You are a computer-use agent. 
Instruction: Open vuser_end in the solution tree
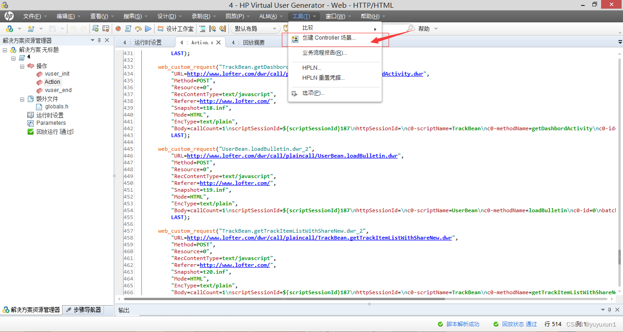point(58,90)
